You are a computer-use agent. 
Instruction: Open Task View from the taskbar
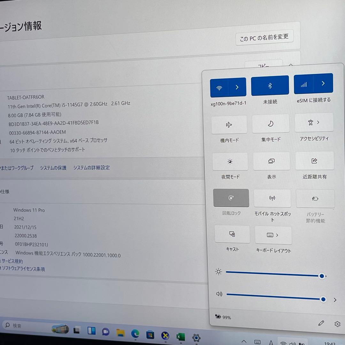pyautogui.click(x=77, y=330)
